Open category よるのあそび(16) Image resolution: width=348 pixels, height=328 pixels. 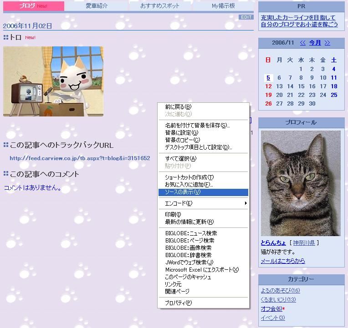(280, 290)
